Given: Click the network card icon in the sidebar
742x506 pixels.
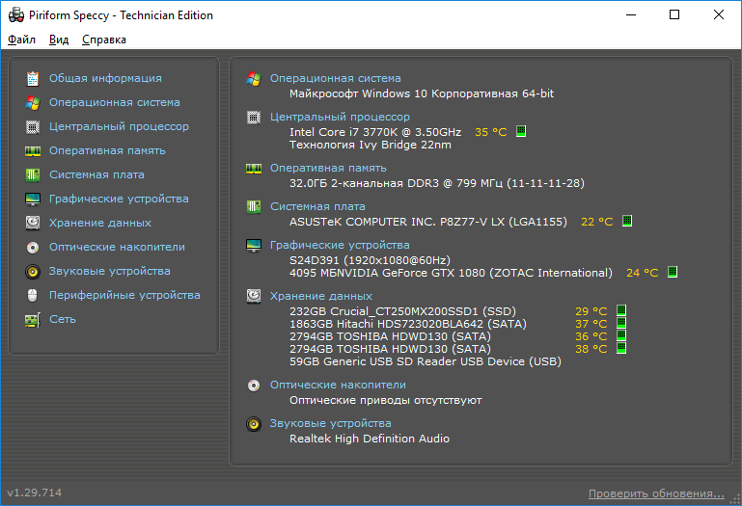Looking at the screenshot, I should tap(33, 320).
